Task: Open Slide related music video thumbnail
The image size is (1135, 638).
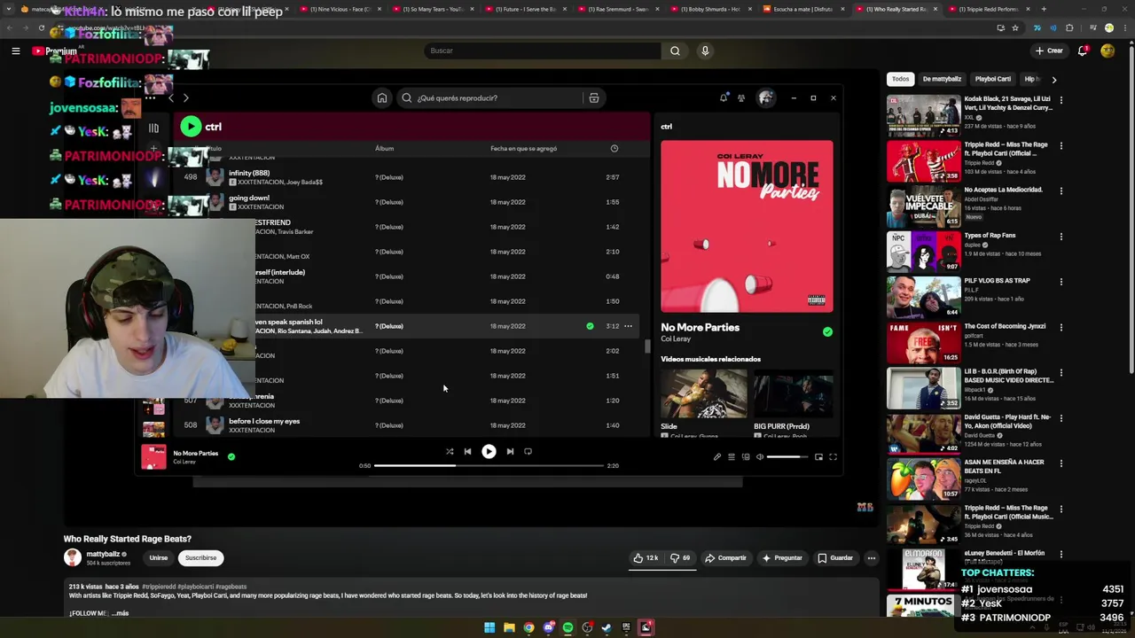Action: coord(704,393)
